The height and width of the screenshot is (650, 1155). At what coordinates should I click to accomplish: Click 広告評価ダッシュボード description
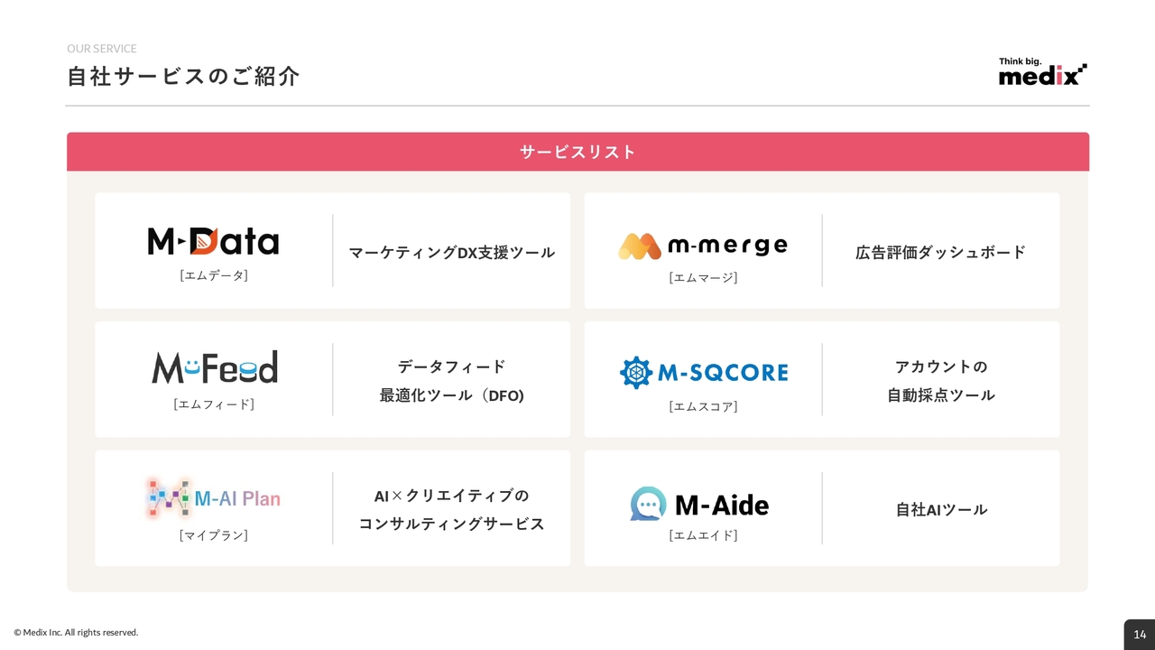coord(940,253)
